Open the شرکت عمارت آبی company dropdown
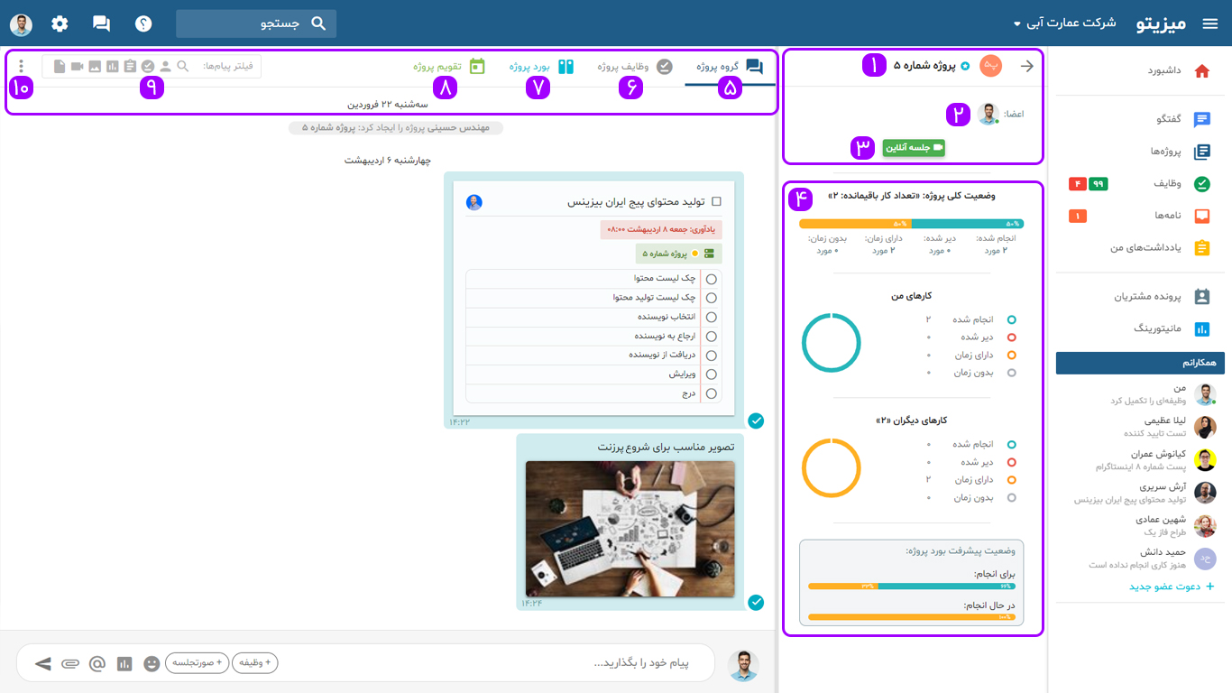This screenshot has width=1232, height=693. point(1065,23)
